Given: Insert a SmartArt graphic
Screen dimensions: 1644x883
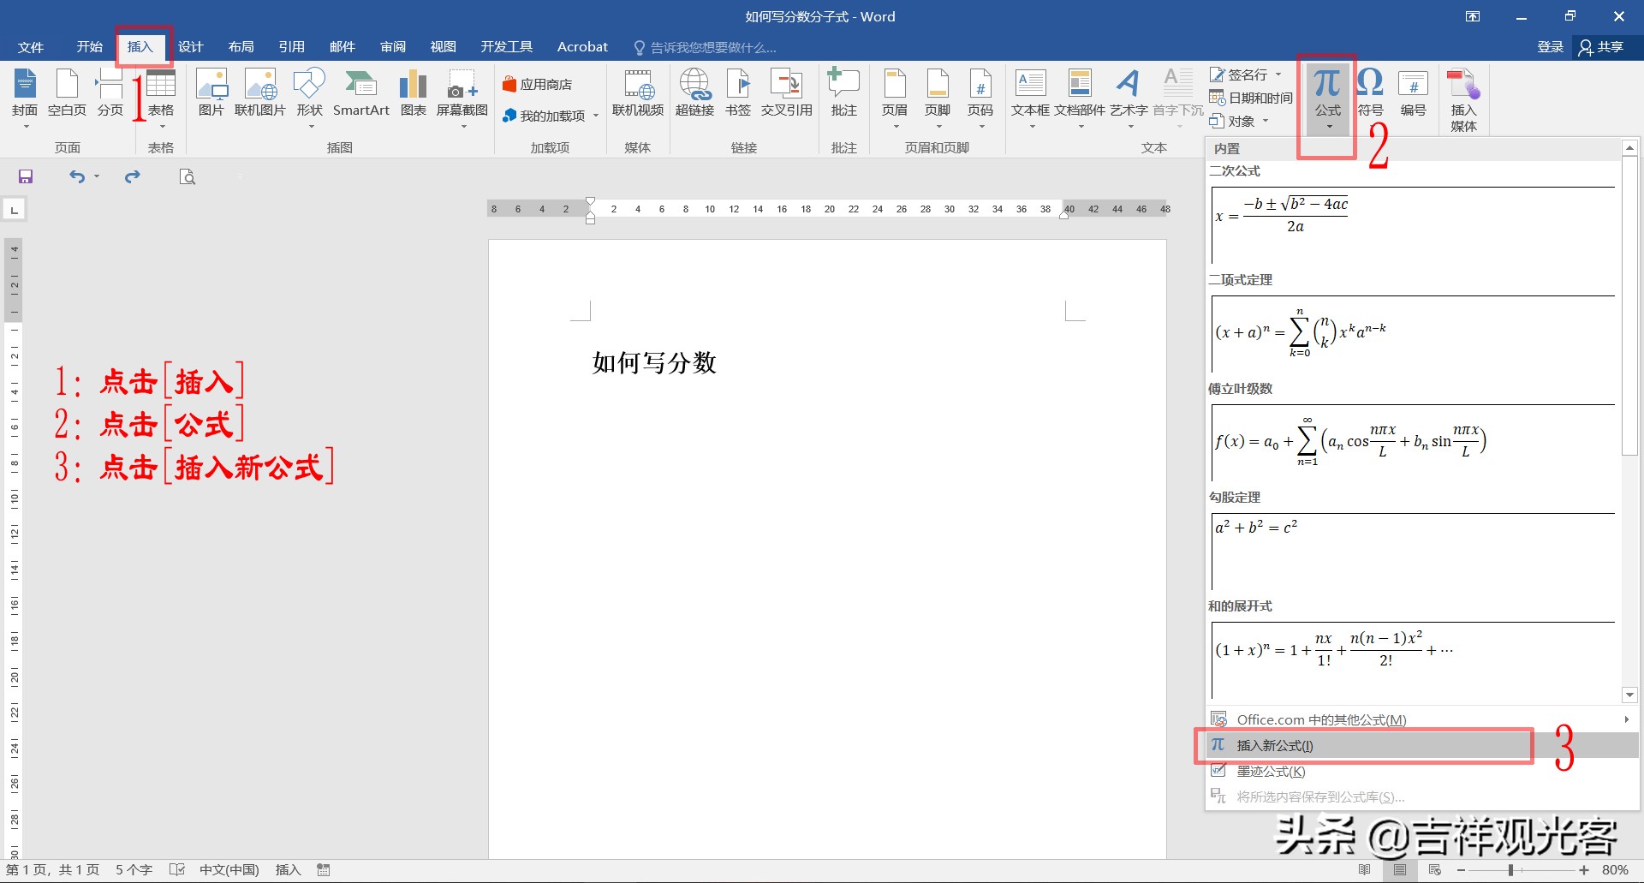Looking at the screenshot, I should 360,94.
